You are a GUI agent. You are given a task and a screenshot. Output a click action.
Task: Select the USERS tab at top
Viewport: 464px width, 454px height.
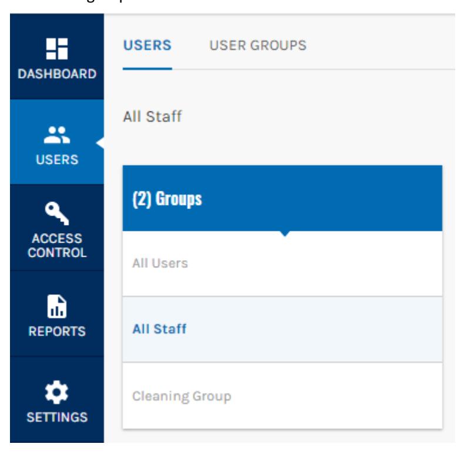click(147, 46)
